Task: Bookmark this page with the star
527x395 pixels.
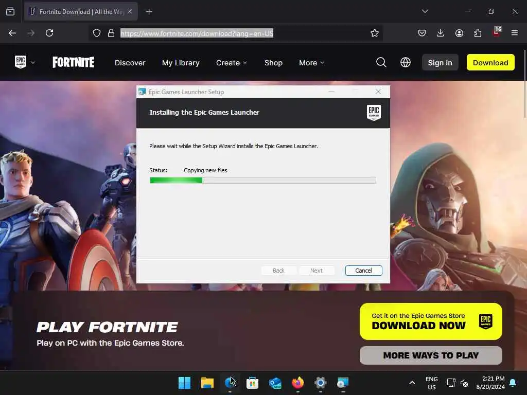Action: point(375,33)
